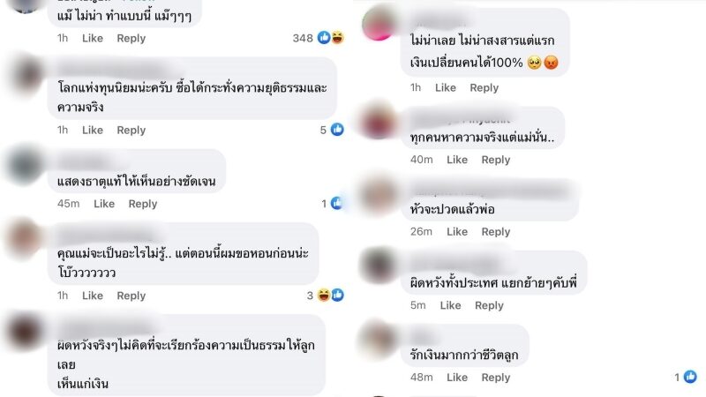Reply to the comment posted 45m ago
The height and width of the screenshot is (397, 706).
coord(143,204)
